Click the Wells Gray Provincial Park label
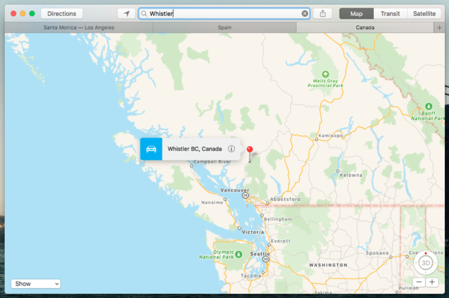Image resolution: width=449 pixels, height=298 pixels. 325,83
